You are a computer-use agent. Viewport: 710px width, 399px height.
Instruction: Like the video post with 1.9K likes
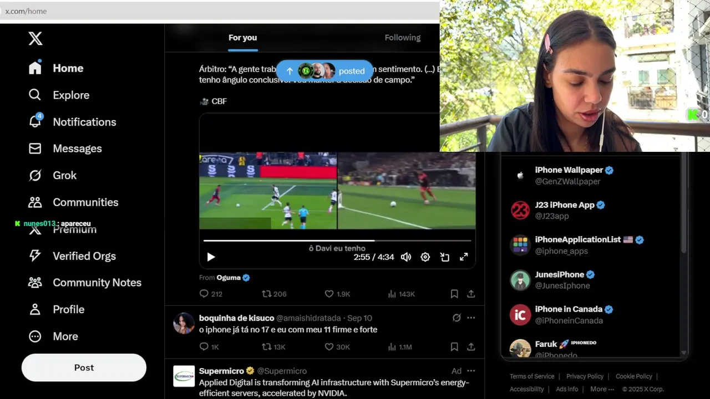coord(337,294)
